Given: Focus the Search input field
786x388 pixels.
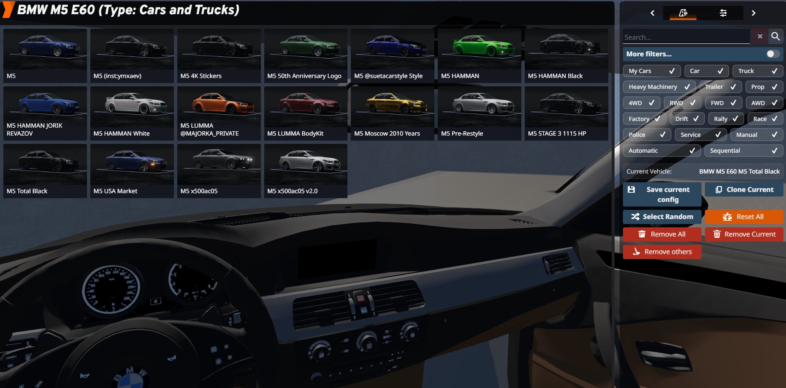Looking at the screenshot, I should tap(686, 37).
